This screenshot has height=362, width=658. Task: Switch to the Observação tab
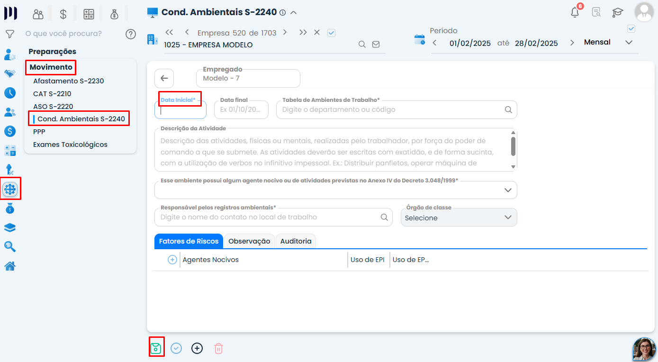click(249, 241)
